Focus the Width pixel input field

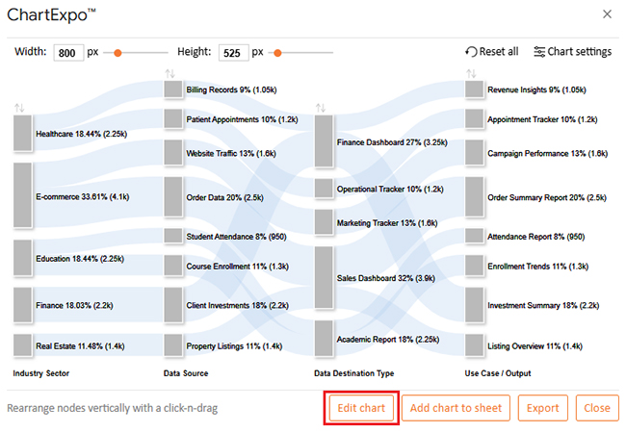[x=68, y=53]
